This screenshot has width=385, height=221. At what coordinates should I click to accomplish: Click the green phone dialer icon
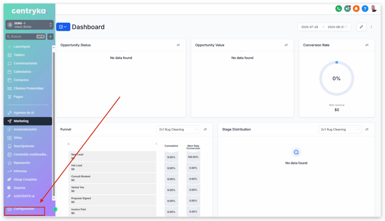pyautogui.click(x=338, y=9)
